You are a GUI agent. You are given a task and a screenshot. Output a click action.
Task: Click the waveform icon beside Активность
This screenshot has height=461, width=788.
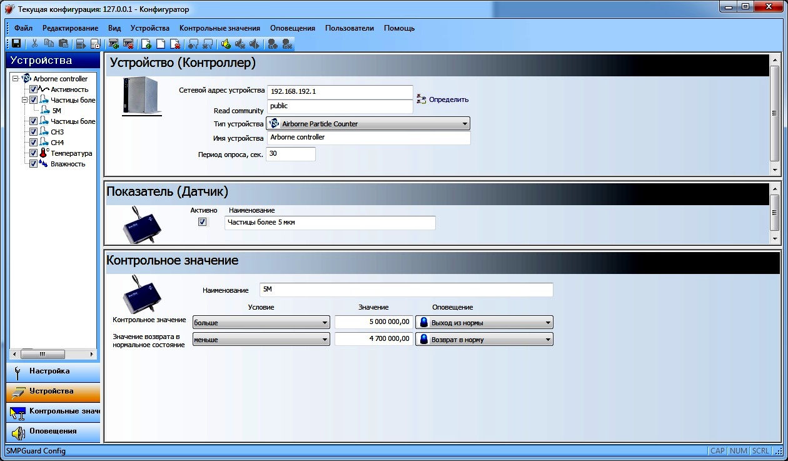[x=44, y=89]
